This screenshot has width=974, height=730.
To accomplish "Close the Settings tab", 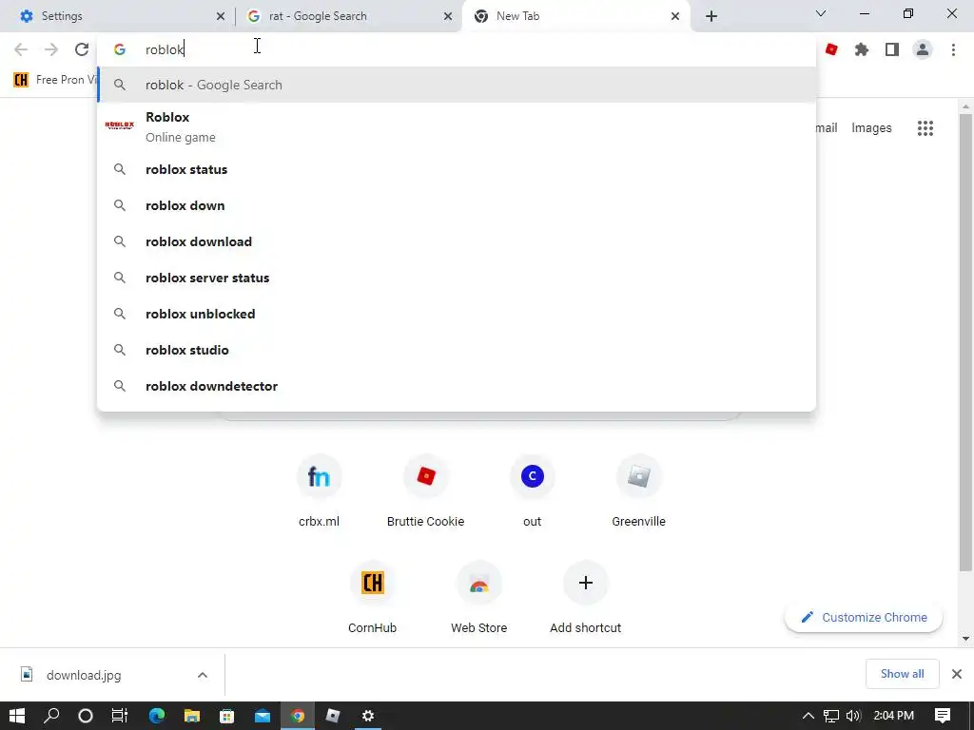I will click(x=221, y=16).
